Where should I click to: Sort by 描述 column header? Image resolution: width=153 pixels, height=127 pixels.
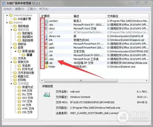tap(89, 16)
